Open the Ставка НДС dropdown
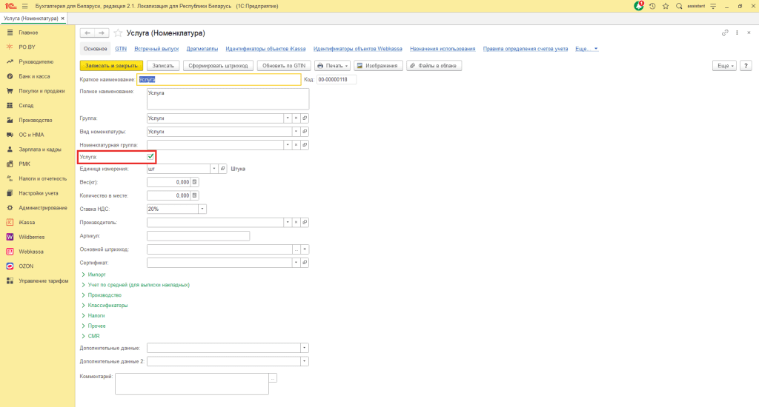 click(202, 209)
